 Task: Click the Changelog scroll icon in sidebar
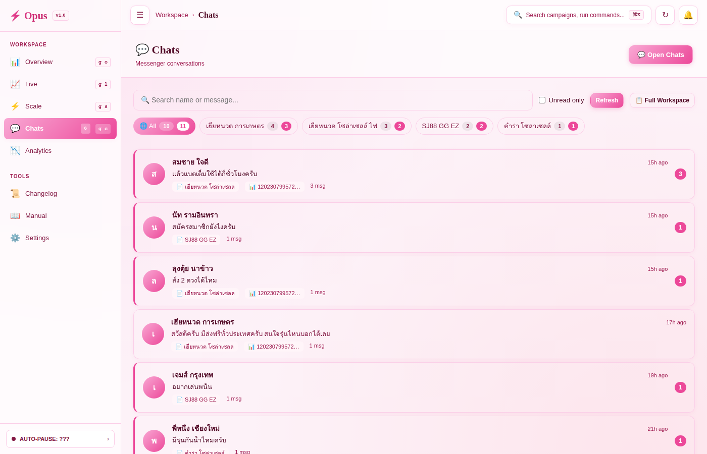pos(15,194)
